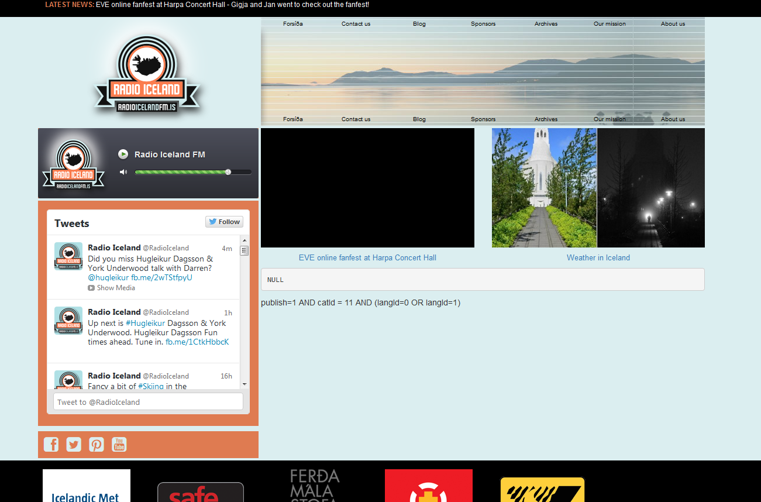Click the Hallgrímskirkja church photo thumbnail
761x502 pixels.
[598, 188]
